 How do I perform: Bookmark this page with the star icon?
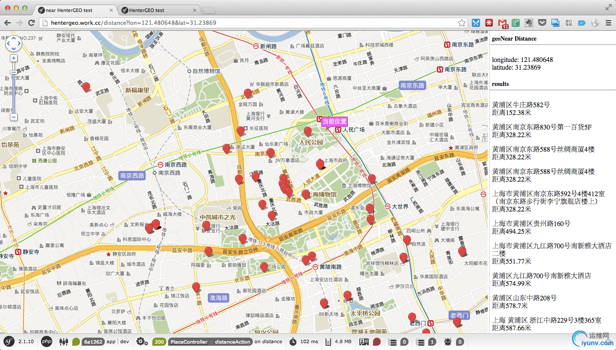click(462, 23)
